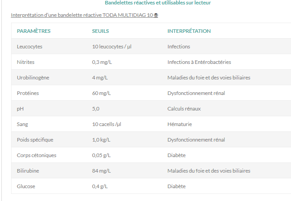Click the registered trademark symbol in title
This screenshot has height=201, width=291.
156,15
